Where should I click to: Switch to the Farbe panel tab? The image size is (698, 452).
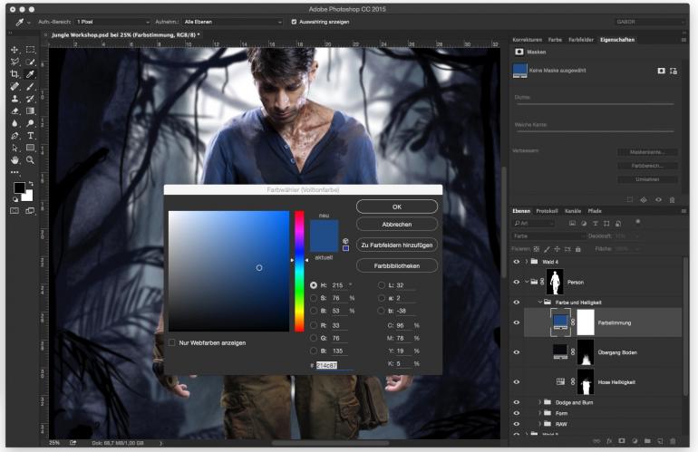(x=555, y=40)
